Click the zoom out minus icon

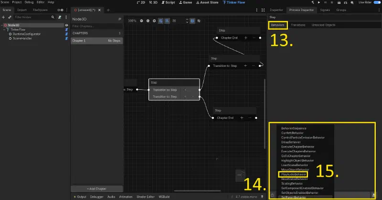click(141, 21)
